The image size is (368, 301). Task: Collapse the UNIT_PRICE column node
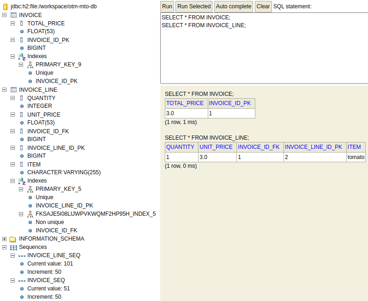click(13, 115)
